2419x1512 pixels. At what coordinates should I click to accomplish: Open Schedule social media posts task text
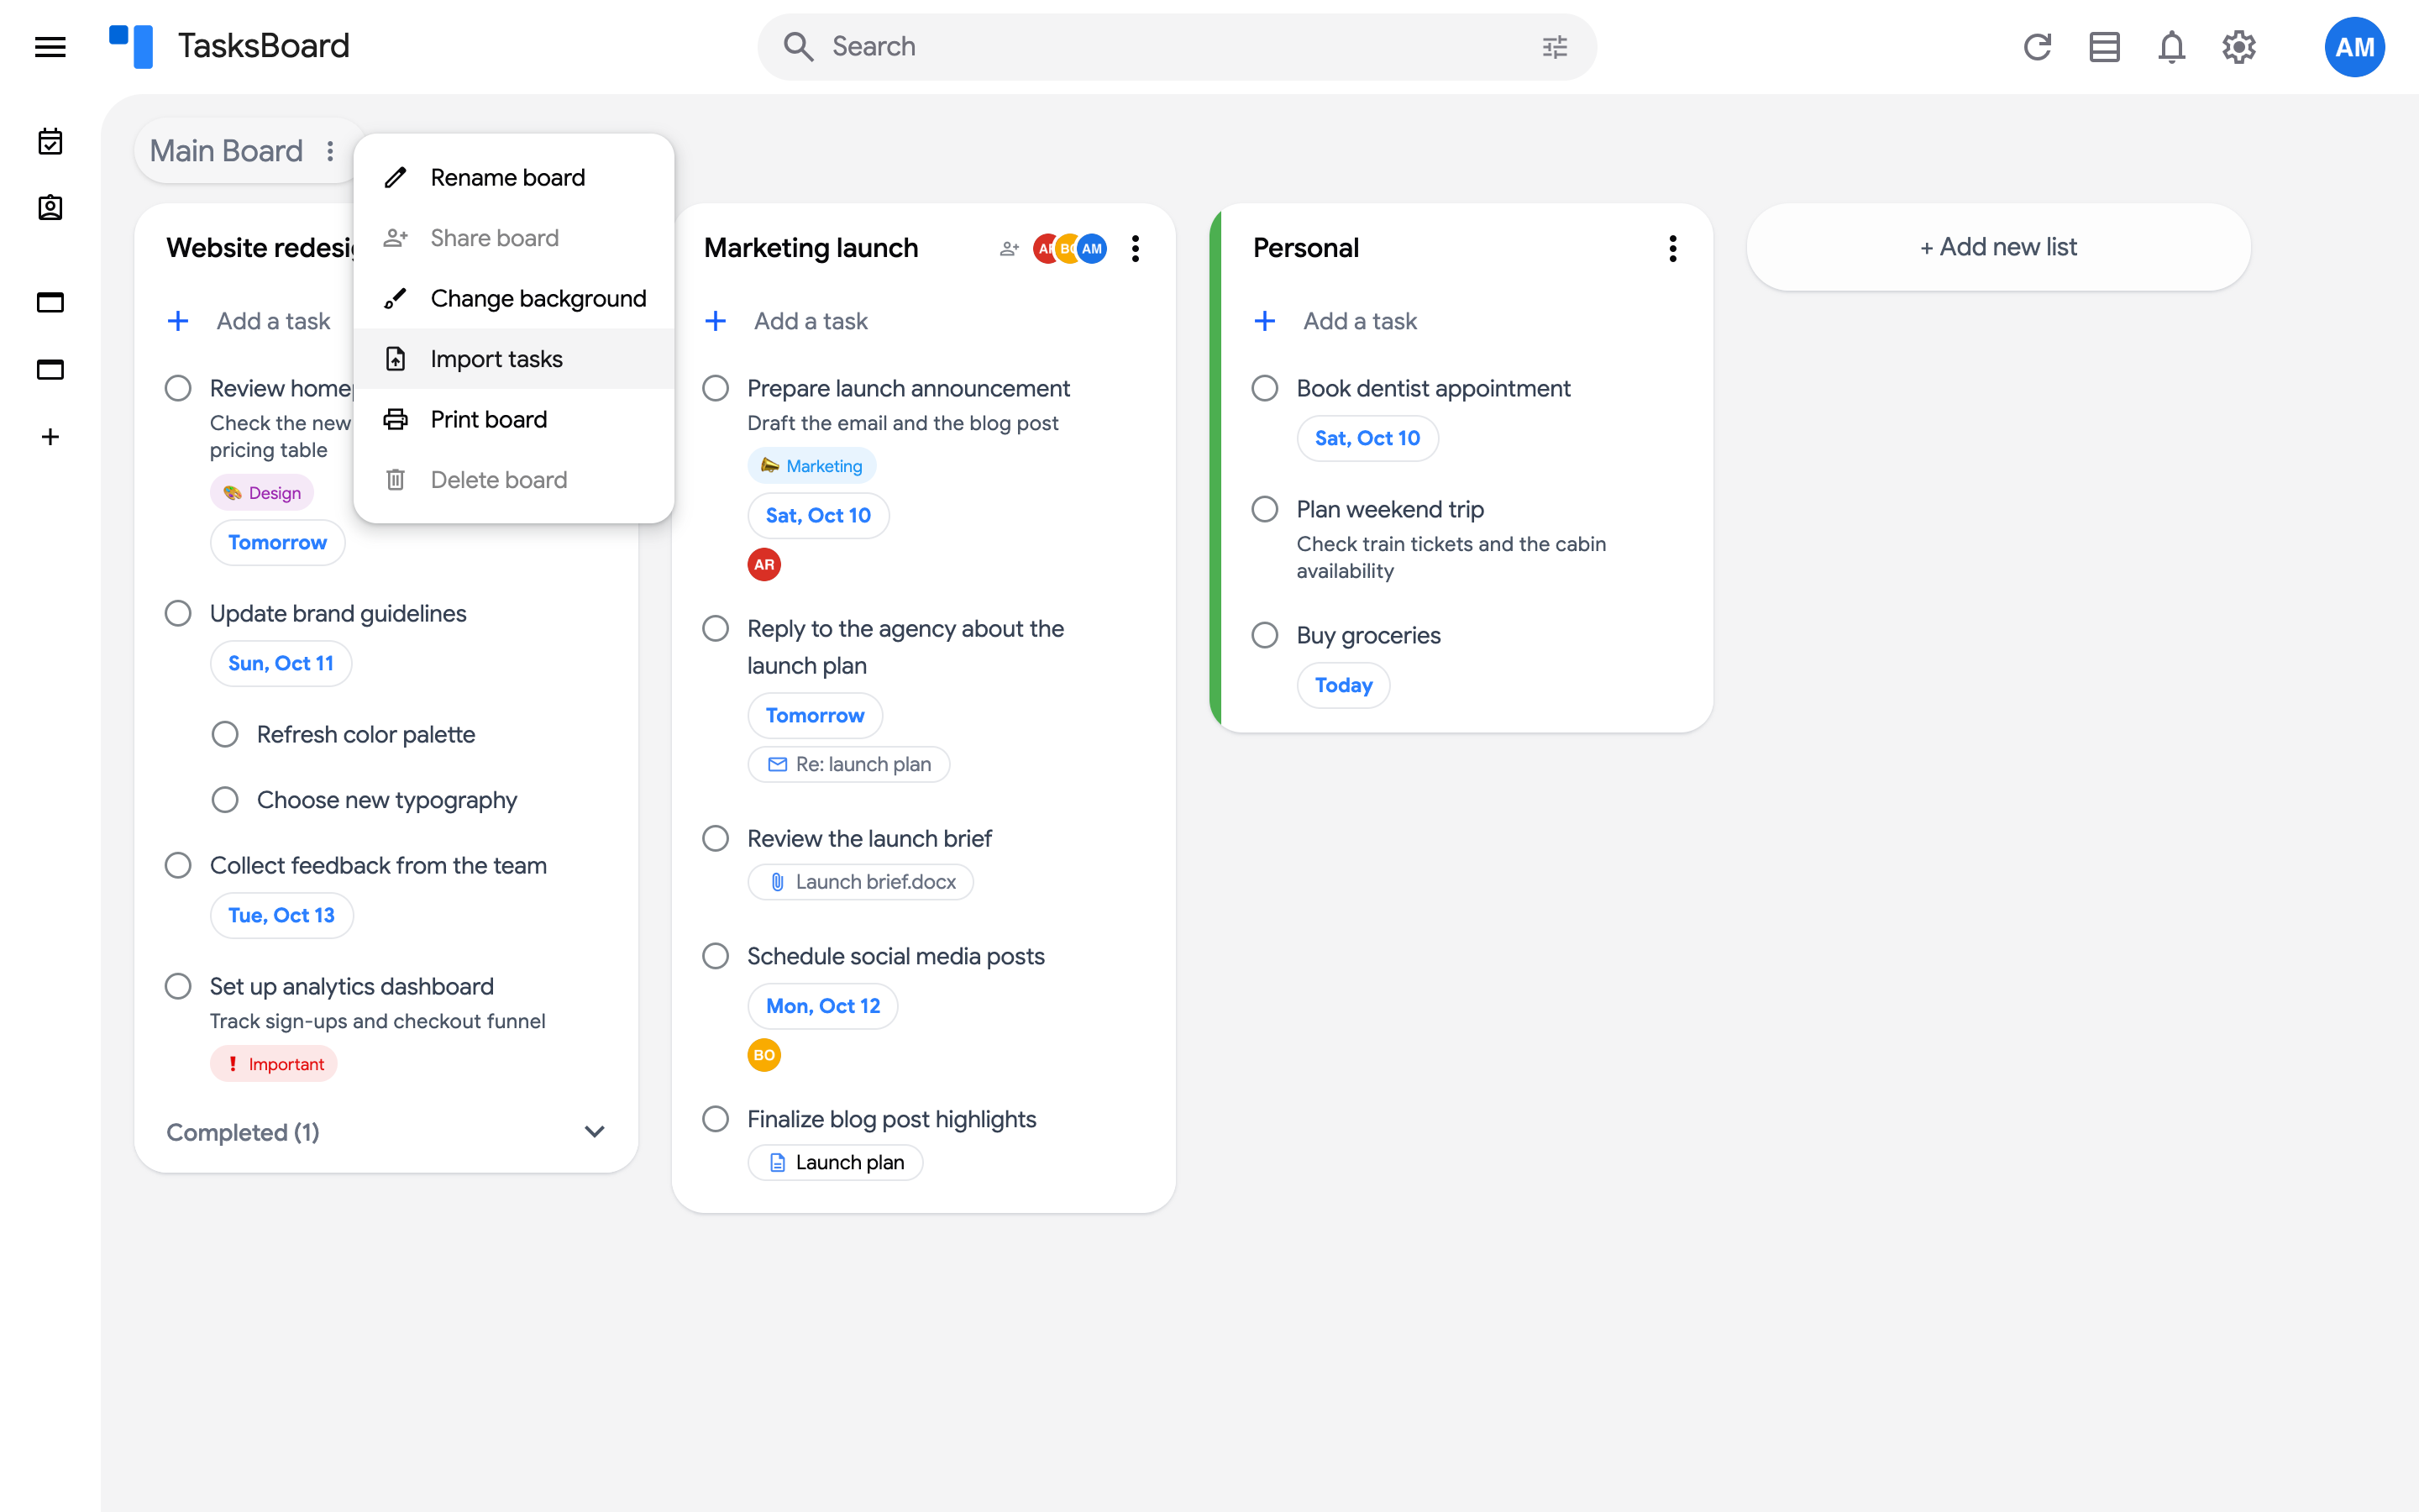tap(895, 956)
